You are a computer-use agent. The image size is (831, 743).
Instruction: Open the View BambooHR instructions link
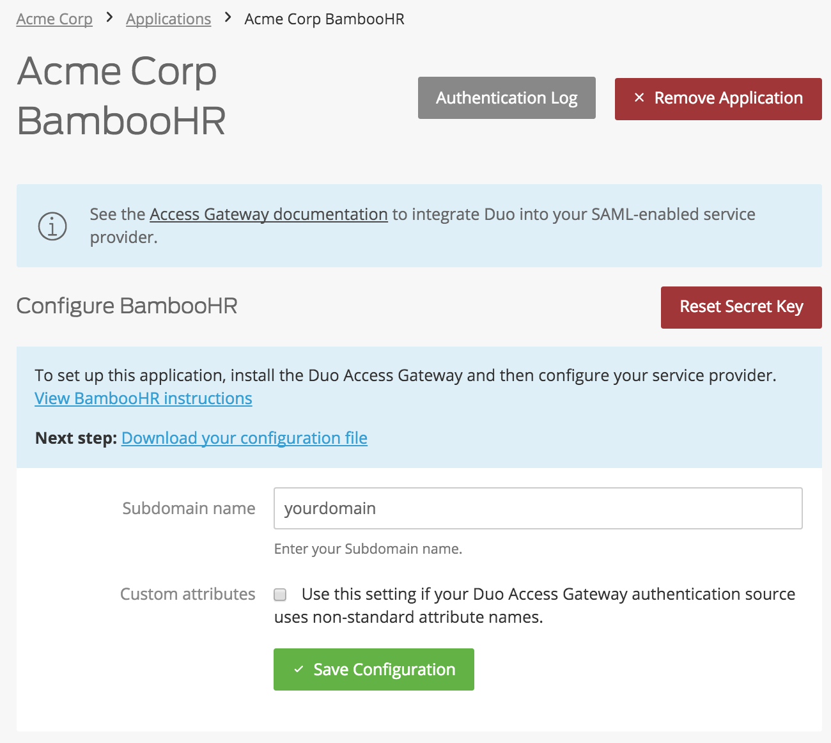(143, 398)
